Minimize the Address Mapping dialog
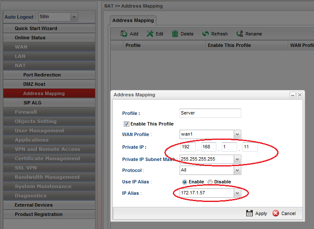Viewport: 314px width, 229px height. click(x=292, y=95)
